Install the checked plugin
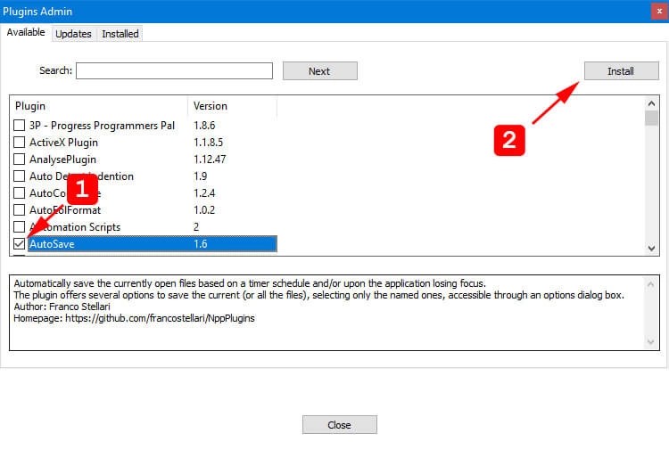This screenshot has height=458, width=669. coord(621,70)
